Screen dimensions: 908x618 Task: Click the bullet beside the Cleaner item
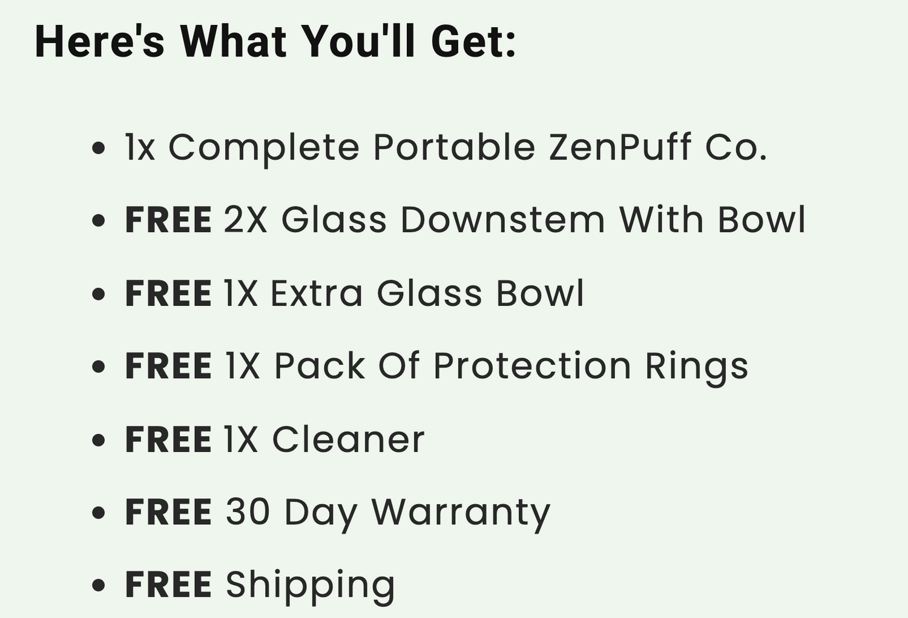tap(99, 440)
